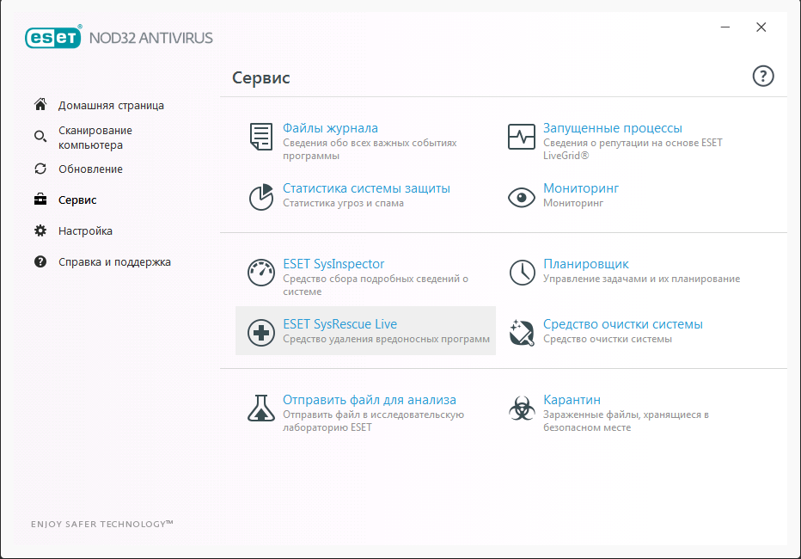Click the description 'Управление задачами и их планирование'
This screenshot has width=801, height=559.
tap(641, 279)
